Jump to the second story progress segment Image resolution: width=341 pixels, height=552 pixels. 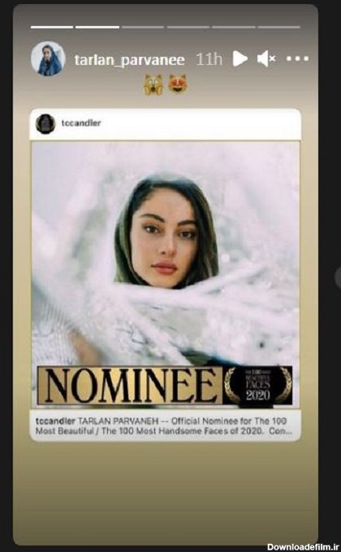click(x=97, y=27)
